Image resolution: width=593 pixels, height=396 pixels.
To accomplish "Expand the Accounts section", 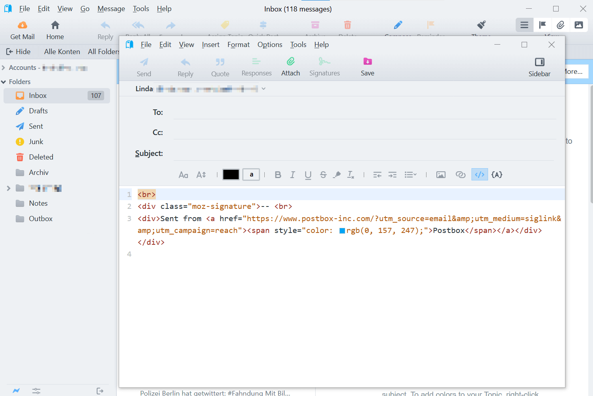I will click(4, 68).
